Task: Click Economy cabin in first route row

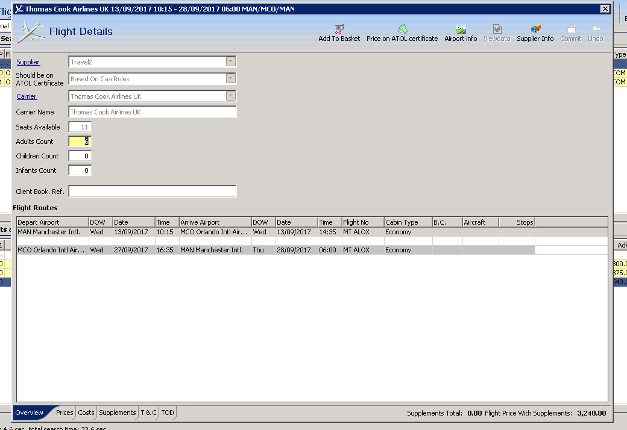Action: [x=408, y=232]
